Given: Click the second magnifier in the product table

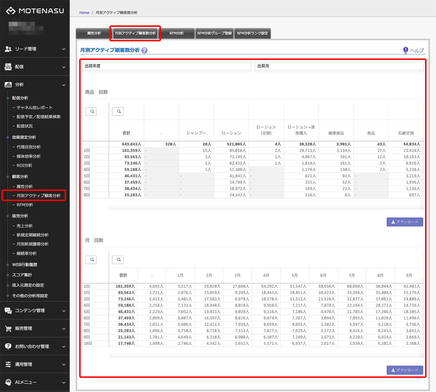Looking at the screenshot, I should click(x=118, y=111).
